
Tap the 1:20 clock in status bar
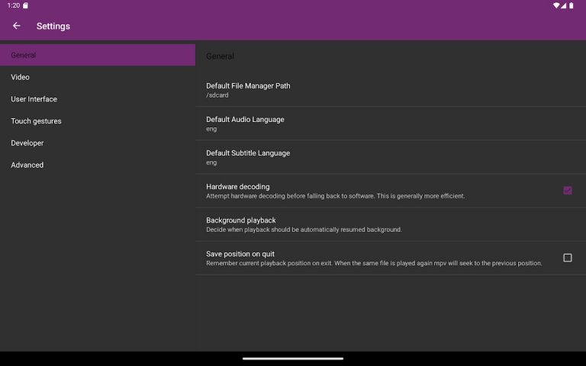pyautogui.click(x=14, y=5)
